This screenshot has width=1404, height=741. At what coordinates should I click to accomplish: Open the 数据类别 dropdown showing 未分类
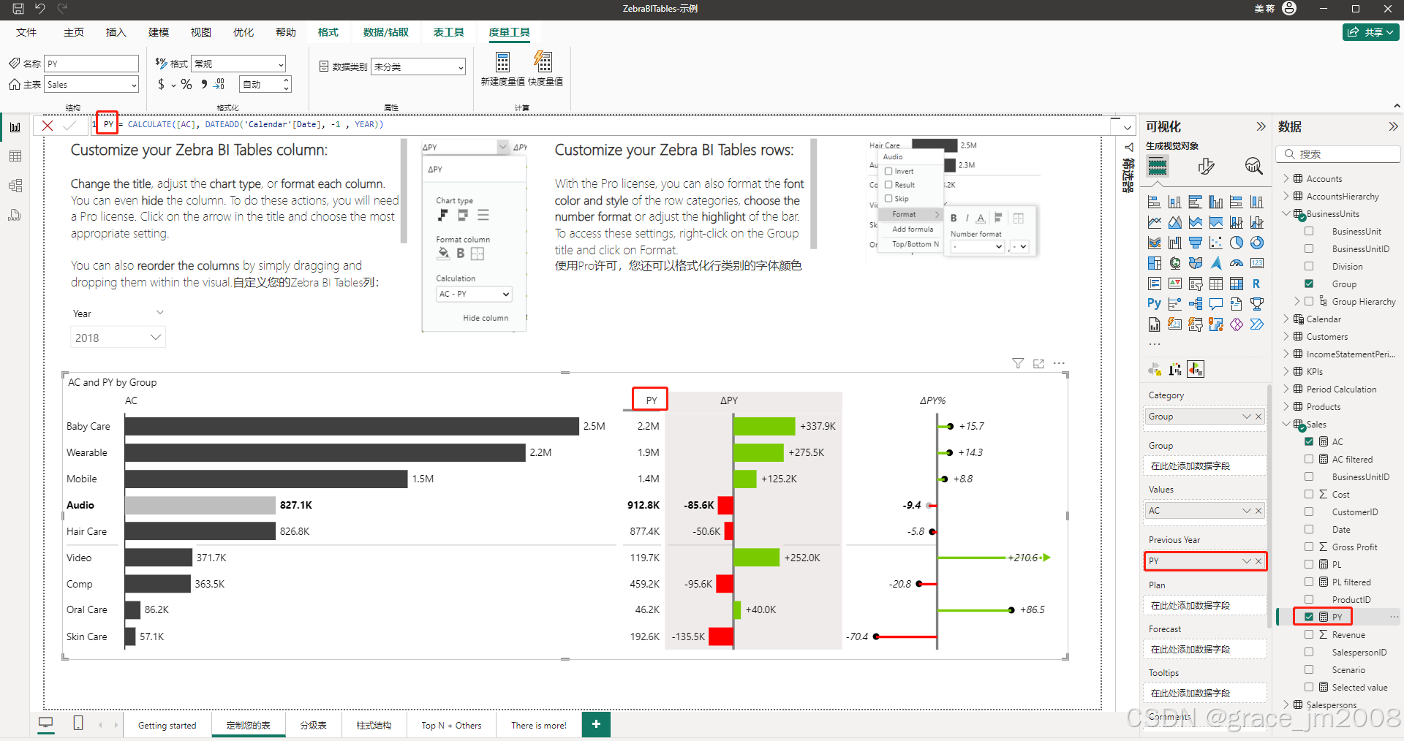(x=418, y=67)
